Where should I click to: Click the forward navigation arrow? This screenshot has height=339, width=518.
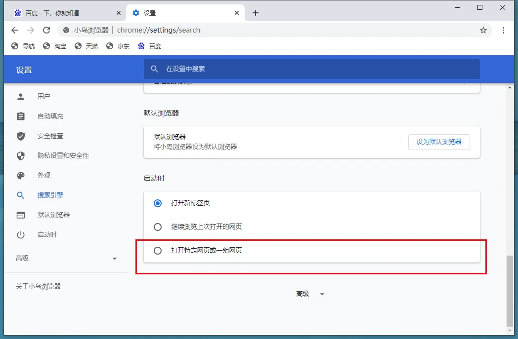point(31,30)
